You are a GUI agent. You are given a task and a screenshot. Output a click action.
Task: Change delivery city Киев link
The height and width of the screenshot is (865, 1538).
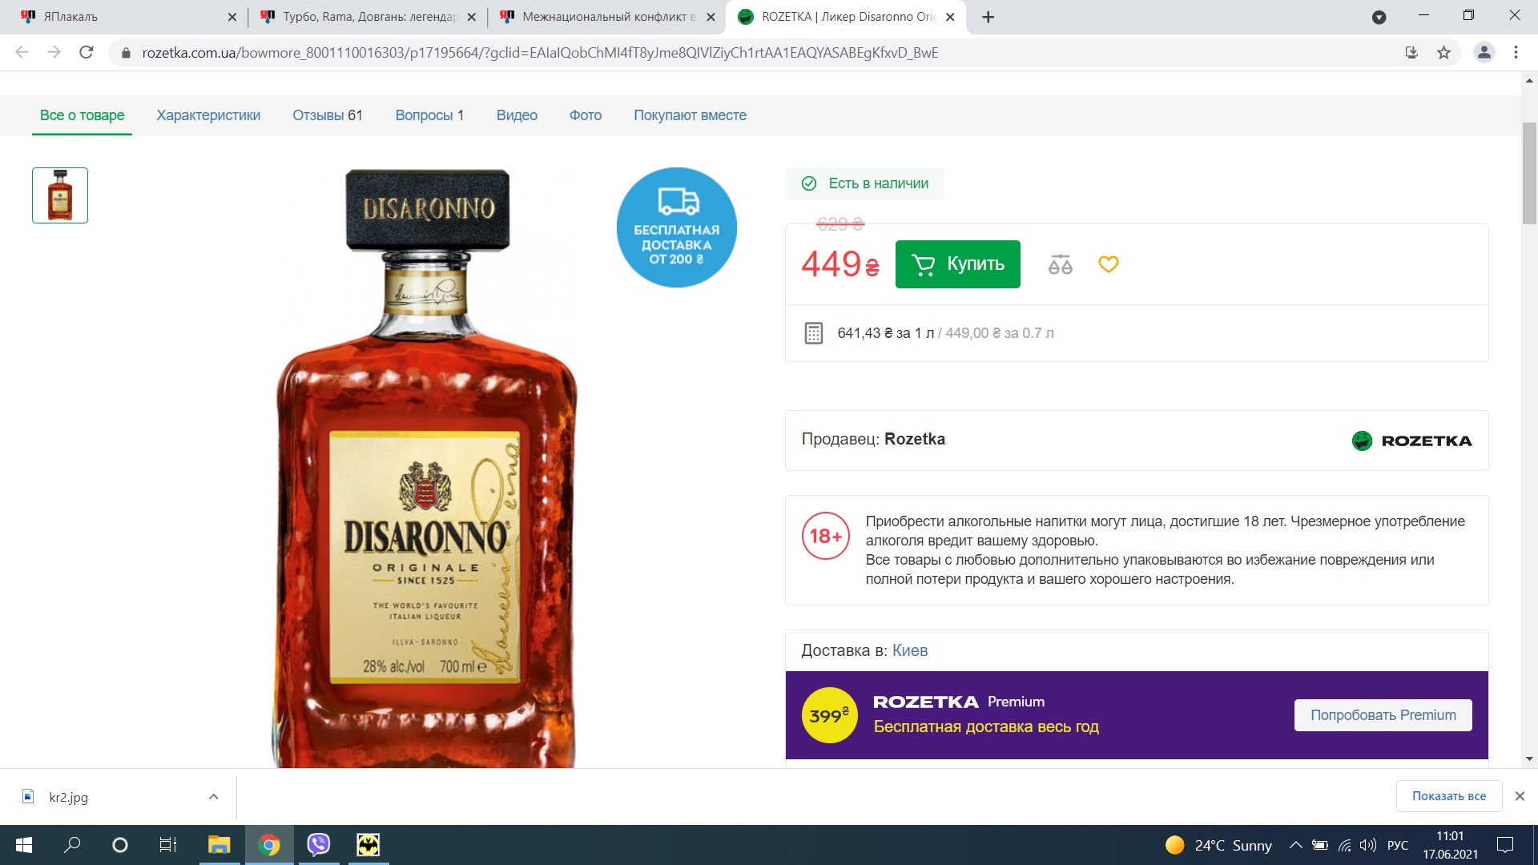(910, 650)
